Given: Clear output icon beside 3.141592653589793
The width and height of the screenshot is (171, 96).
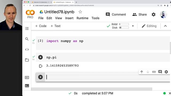Looking at the screenshot, I should 41,66.
